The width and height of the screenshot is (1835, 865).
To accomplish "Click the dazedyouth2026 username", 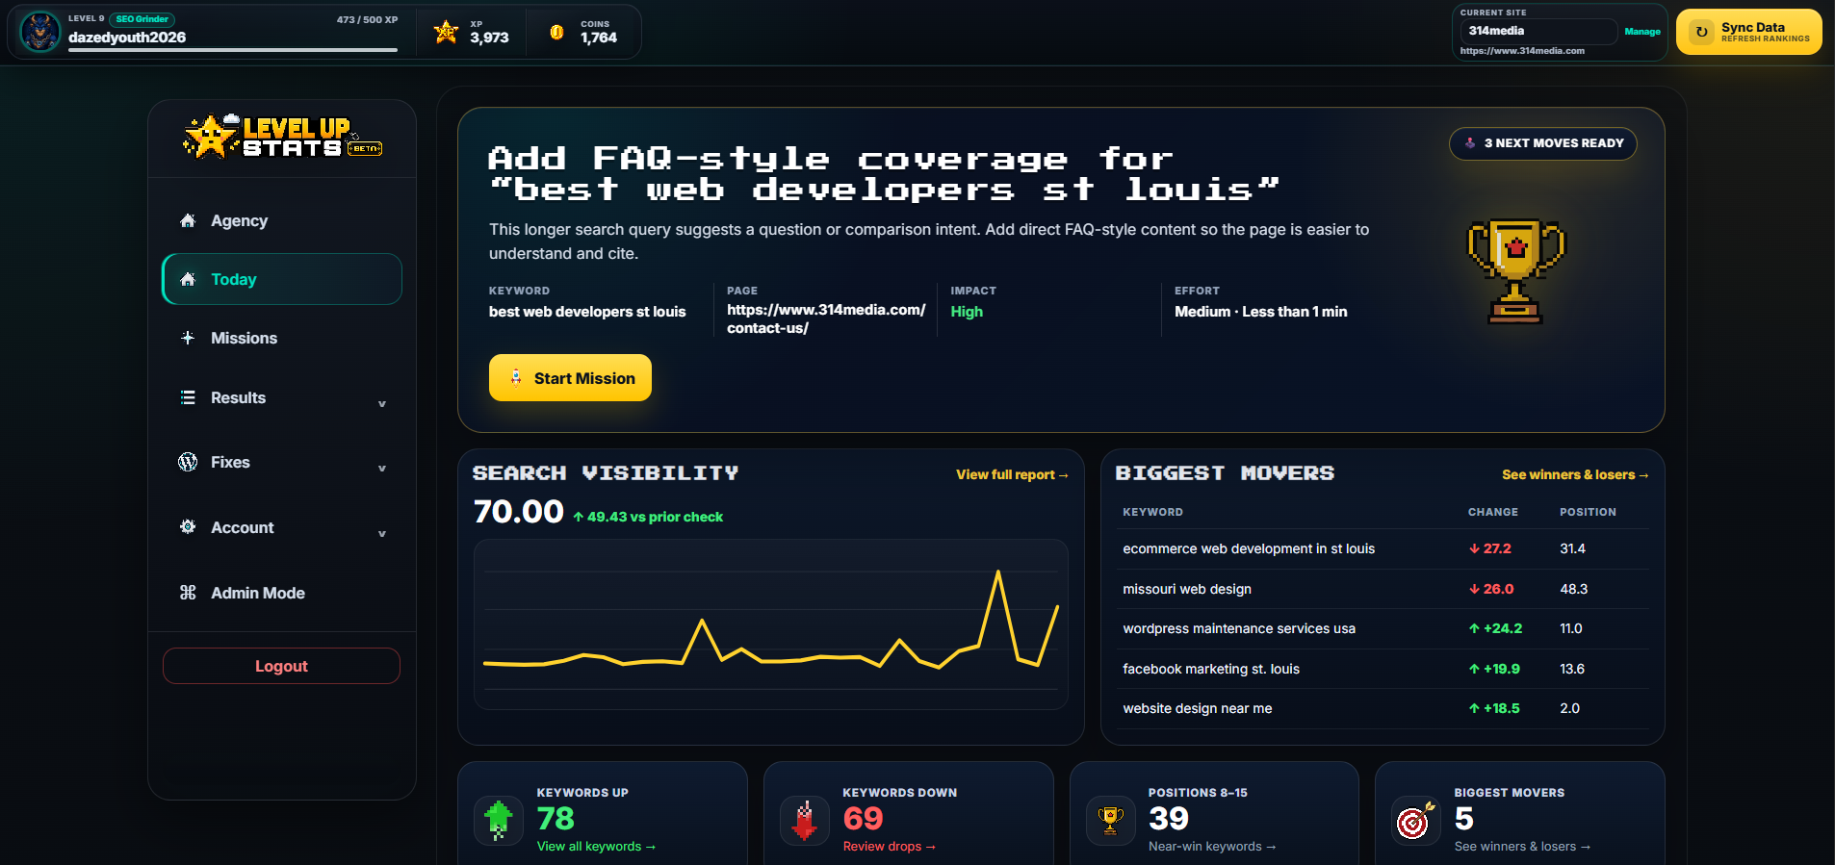I will pyautogui.click(x=127, y=38).
